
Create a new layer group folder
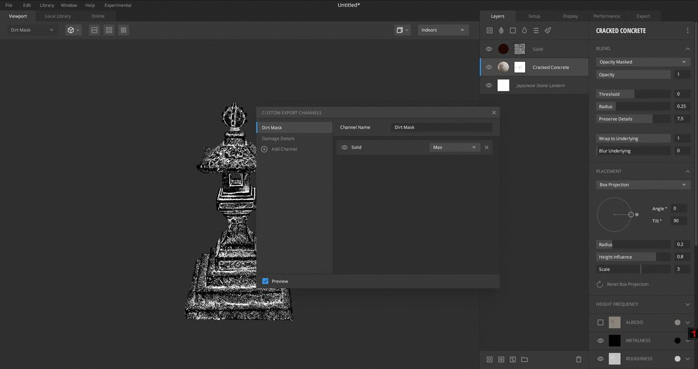[525, 360]
